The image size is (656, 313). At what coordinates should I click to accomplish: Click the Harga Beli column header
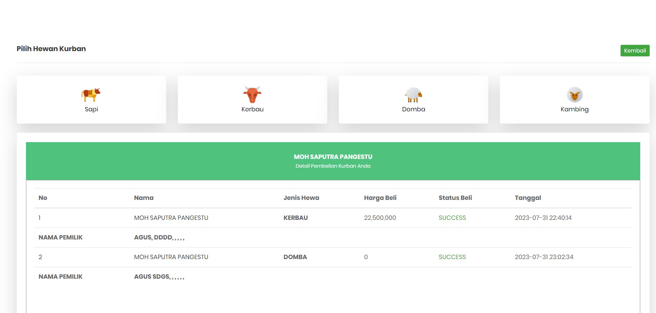click(x=380, y=198)
